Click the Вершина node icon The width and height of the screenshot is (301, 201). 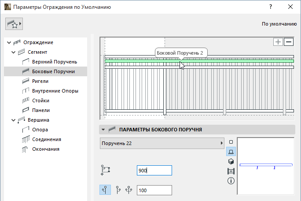click(x=21, y=120)
